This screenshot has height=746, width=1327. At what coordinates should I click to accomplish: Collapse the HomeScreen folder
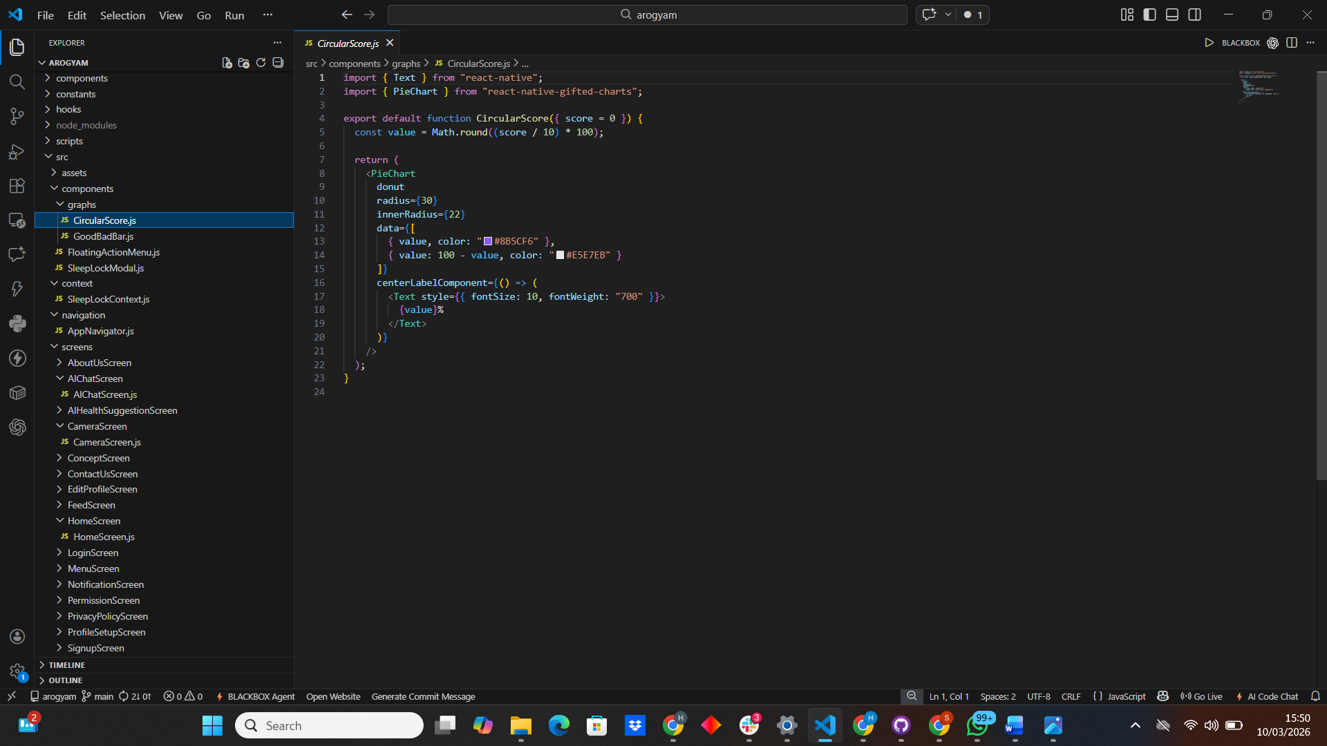94,521
